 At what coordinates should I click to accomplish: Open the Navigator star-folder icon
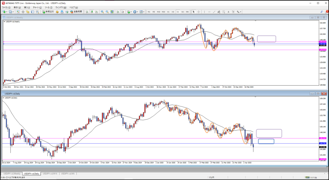tap(28, 12)
